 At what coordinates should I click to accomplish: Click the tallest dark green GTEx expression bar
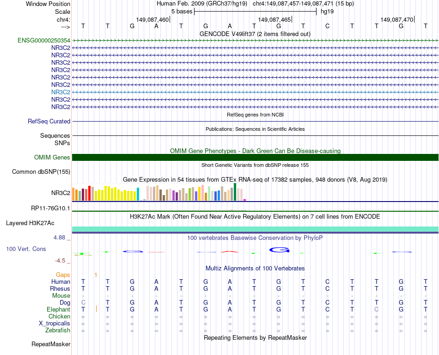[235, 192]
